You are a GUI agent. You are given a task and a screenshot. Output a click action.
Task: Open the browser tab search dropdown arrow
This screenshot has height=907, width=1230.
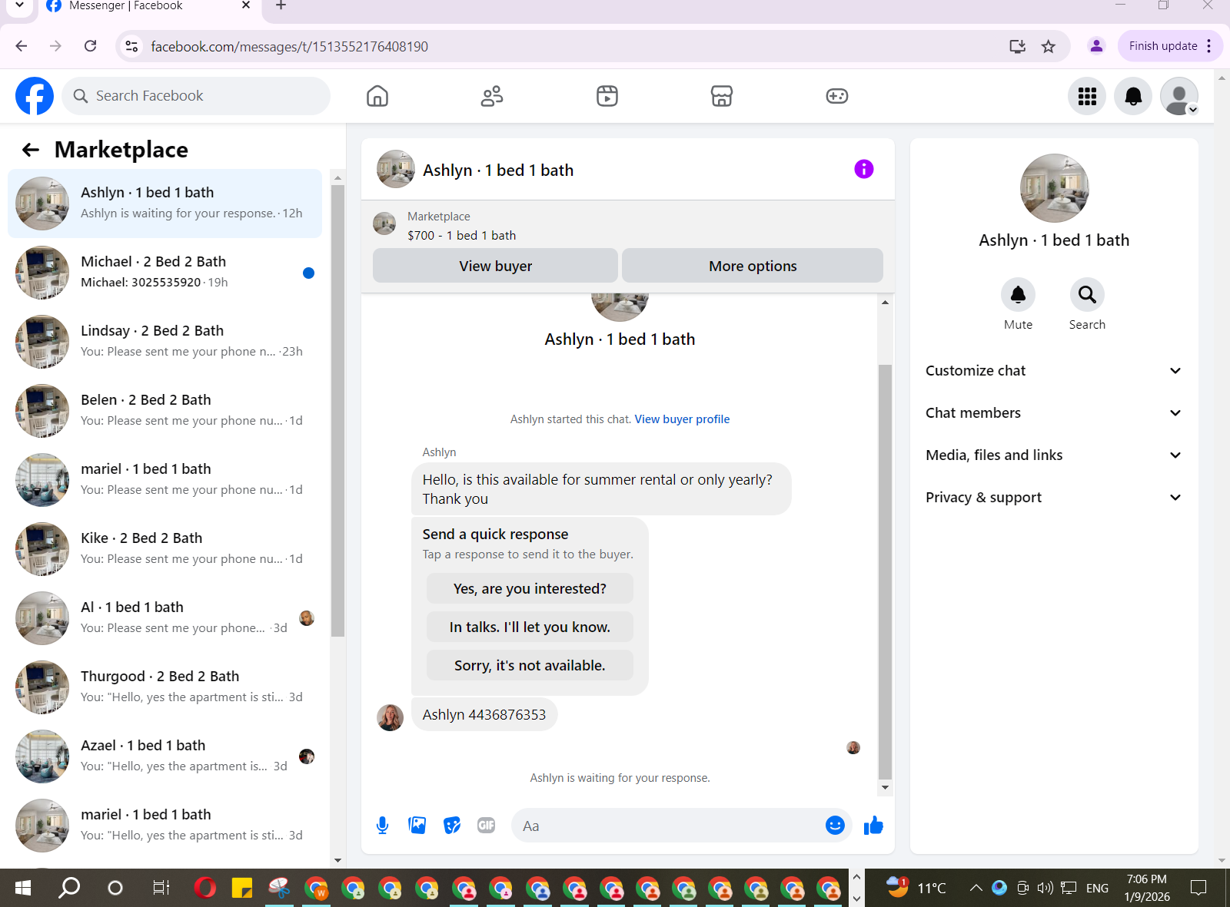19,6
